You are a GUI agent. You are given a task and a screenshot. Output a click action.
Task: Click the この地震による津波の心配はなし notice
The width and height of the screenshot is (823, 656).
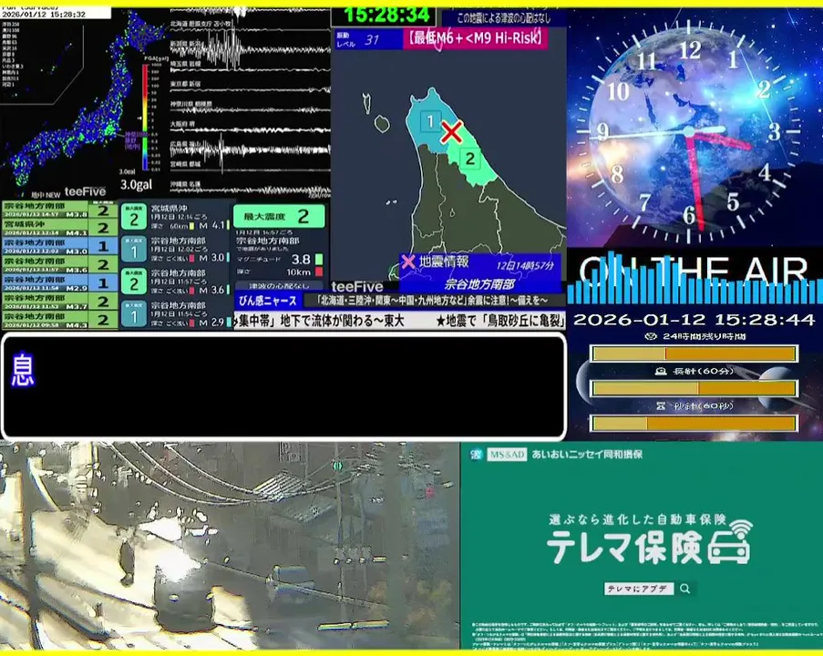point(504,18)
